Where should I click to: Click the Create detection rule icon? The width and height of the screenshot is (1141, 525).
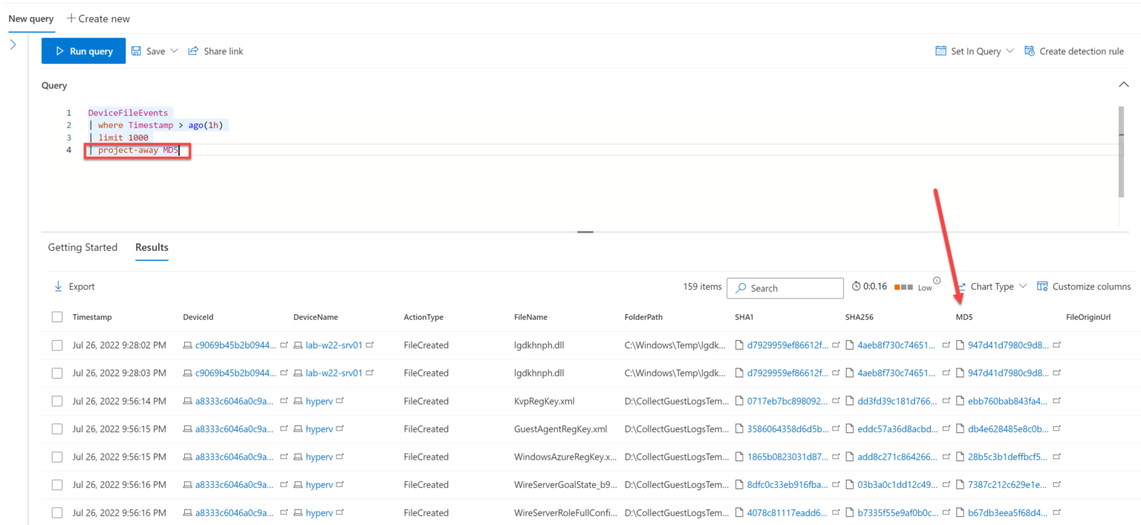click(x=1030, y=51)
